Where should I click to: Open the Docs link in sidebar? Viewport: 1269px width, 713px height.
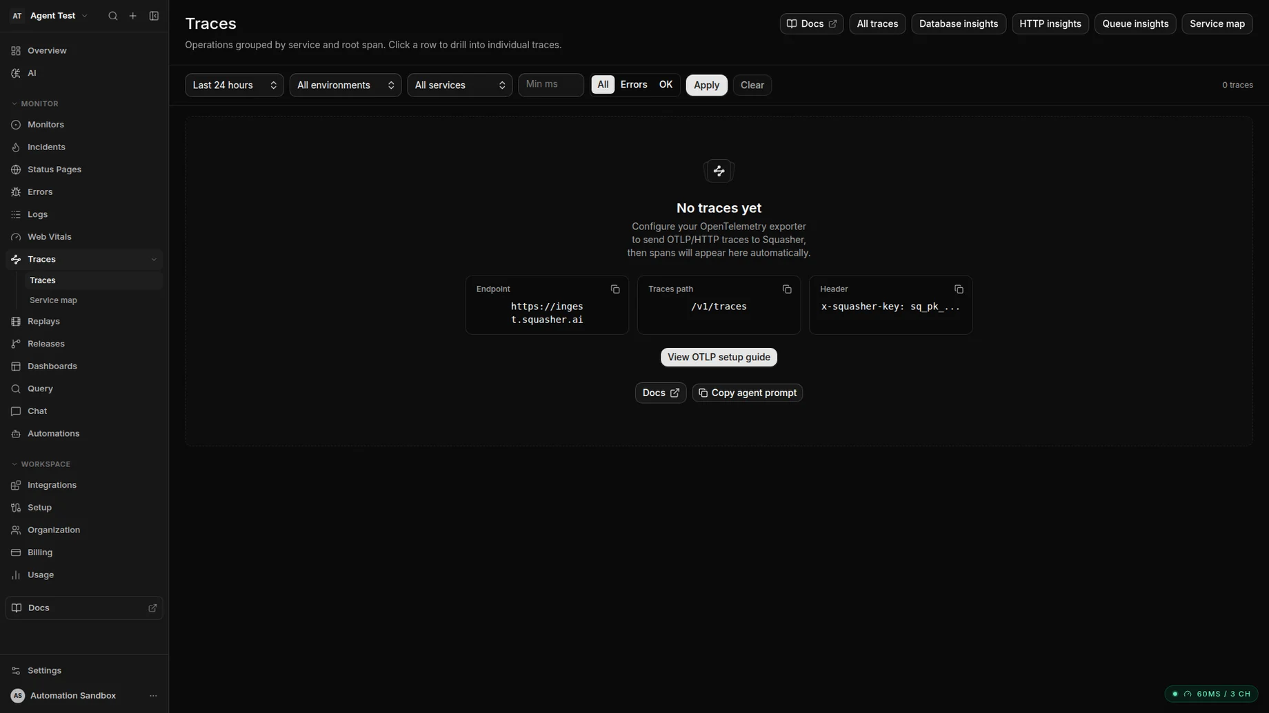click(84, 608)
